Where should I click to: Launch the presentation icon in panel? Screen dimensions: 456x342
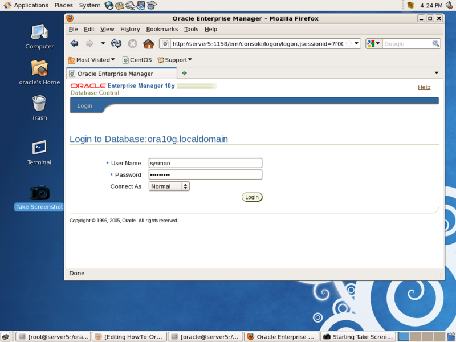141,5
